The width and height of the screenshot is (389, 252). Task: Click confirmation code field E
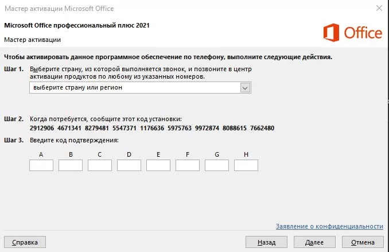[158, 165]
